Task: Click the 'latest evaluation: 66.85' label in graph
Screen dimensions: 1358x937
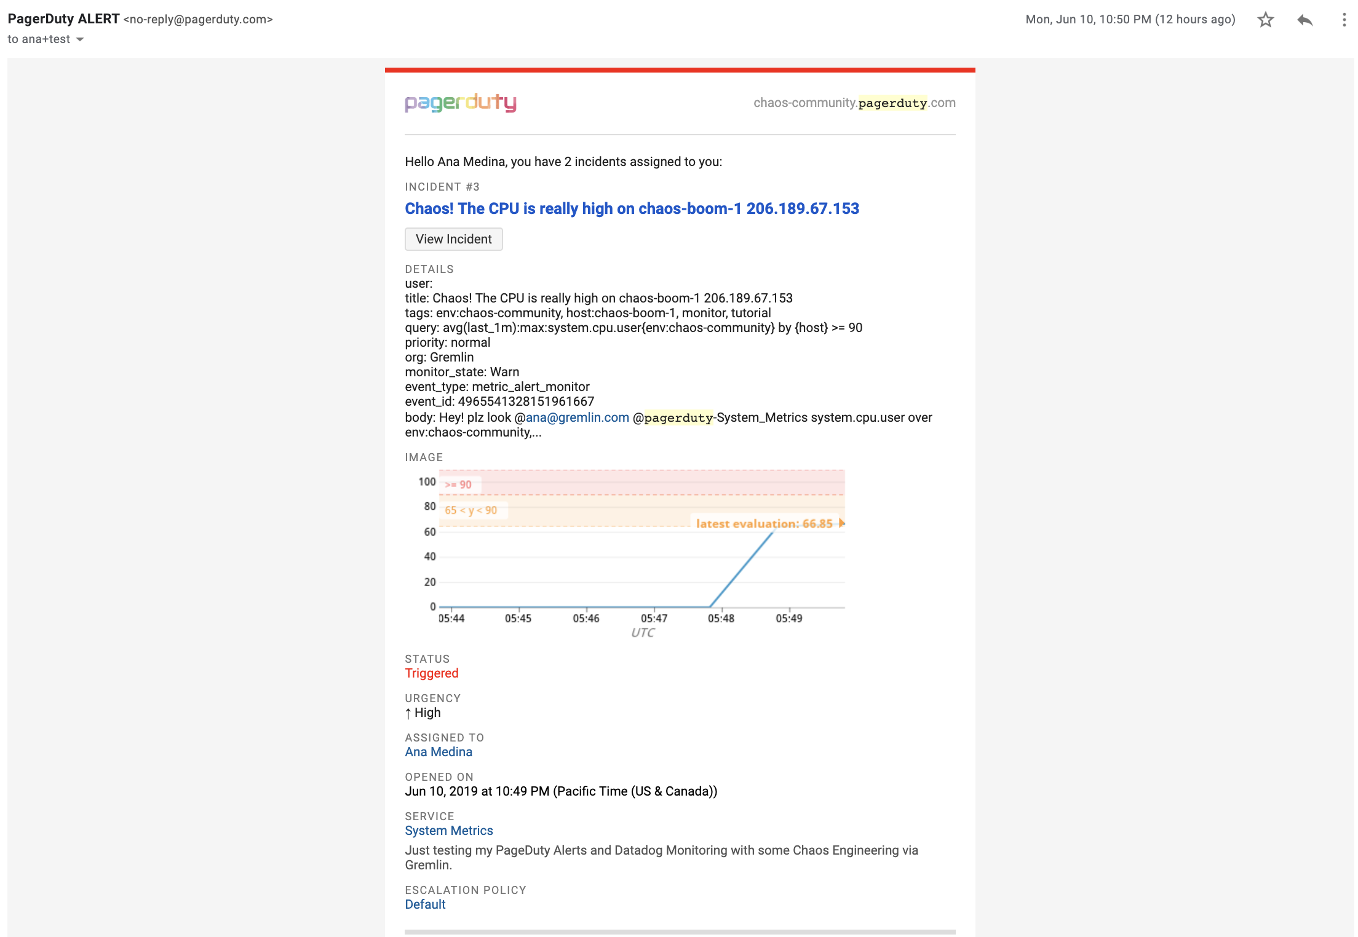Action: [x=764, y=523]
